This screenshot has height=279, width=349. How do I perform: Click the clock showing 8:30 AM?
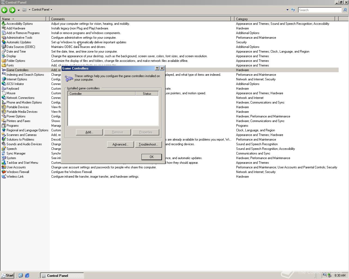point(340,275)
